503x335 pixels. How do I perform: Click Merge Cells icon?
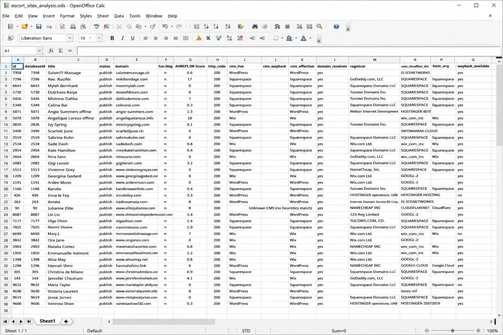pyautogui.click(x=186, y=38)
